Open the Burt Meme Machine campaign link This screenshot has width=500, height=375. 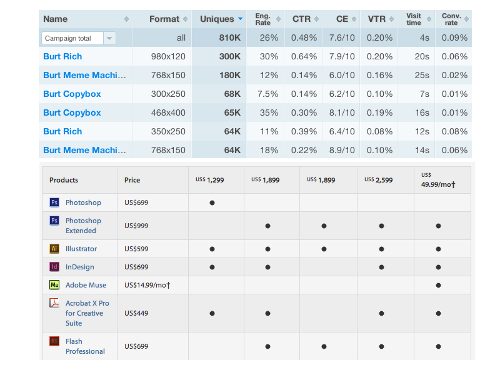click(x=84, y=75)
